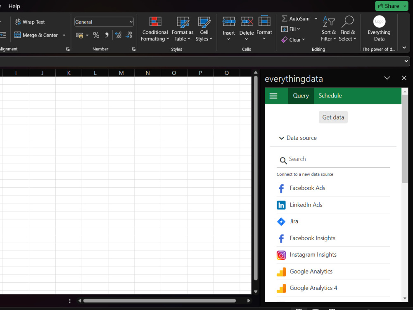This screenshot has width=413, height=310.
Task: Click the sheet tab options dots handle
Action: 70,301
